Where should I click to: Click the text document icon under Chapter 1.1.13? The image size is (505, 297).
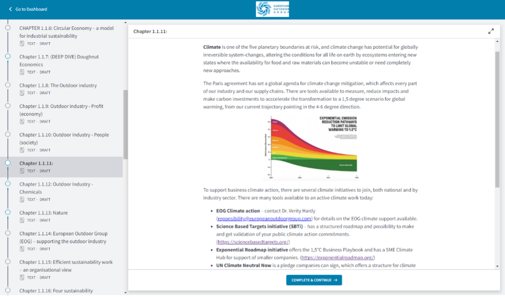[22, 220]
